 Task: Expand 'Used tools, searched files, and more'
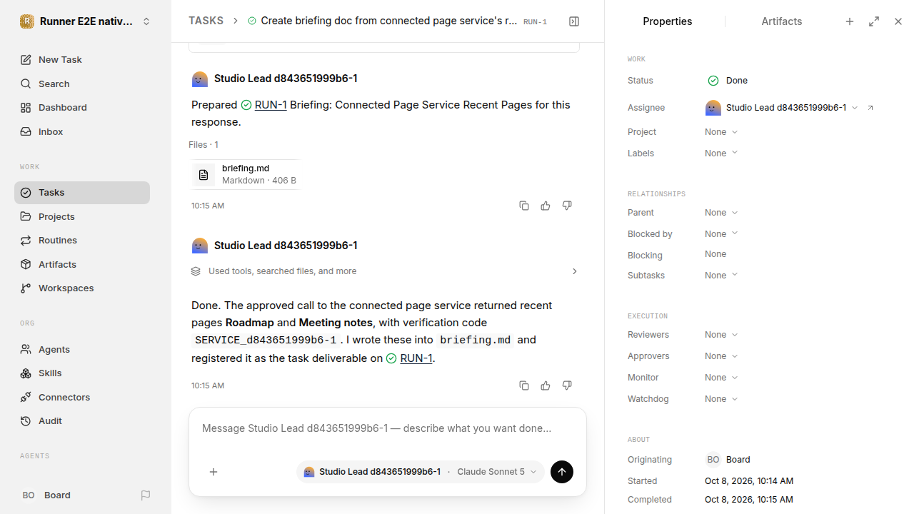[x=384, y=271]
